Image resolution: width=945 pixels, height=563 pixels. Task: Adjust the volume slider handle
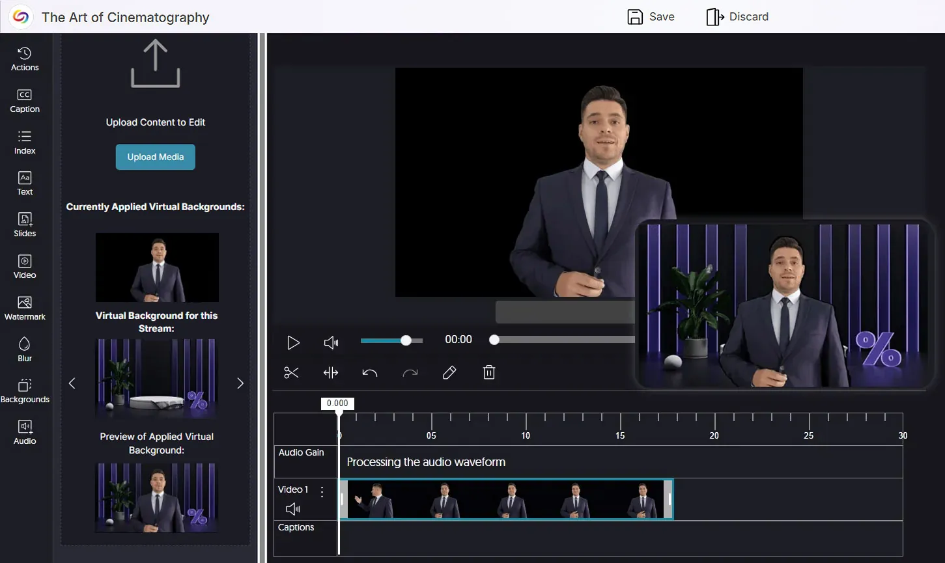pyautogui.click(x=406, y=340)
